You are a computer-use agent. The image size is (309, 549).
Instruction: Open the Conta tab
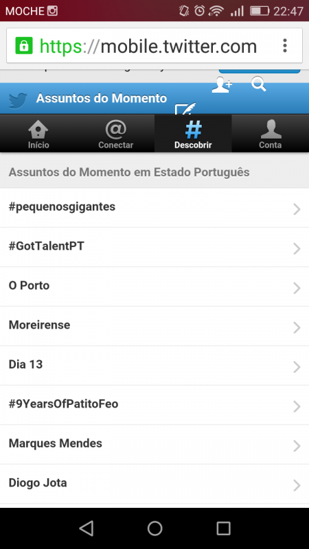pos(270,134)
